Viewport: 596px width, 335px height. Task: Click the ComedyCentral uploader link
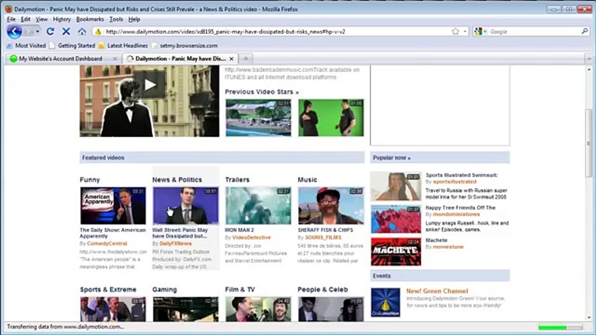coord(107,243)
